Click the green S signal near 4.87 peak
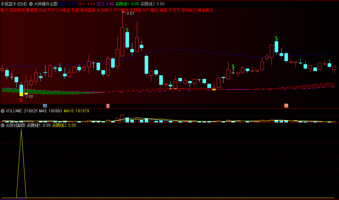Image resolution: width=339 pixels, height=200 pixels. click(x=127, y=30)
